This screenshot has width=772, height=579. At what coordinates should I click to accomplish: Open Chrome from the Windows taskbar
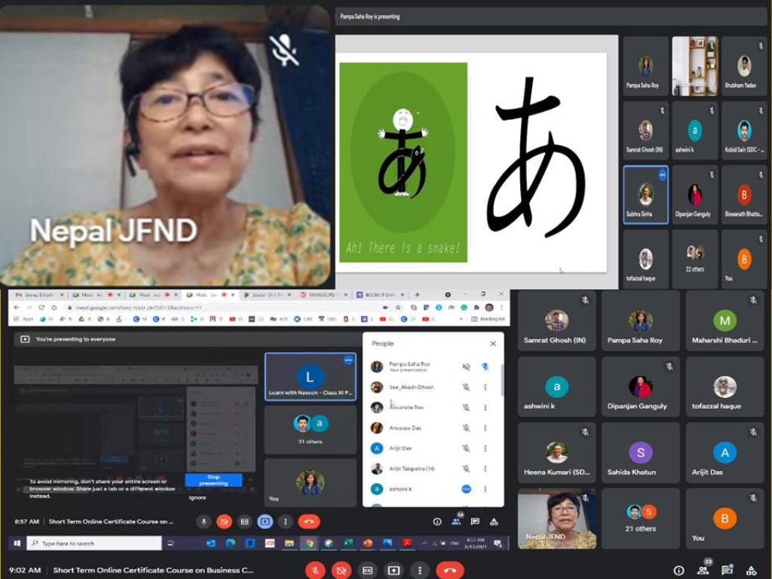pyautogui.click(x=309, y=543)
